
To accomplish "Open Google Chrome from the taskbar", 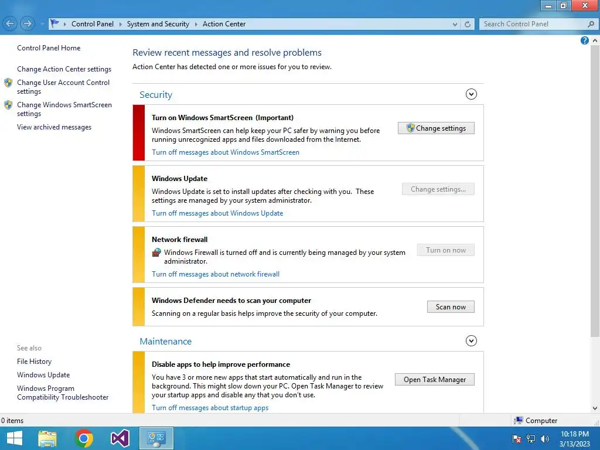I will 84,438.
